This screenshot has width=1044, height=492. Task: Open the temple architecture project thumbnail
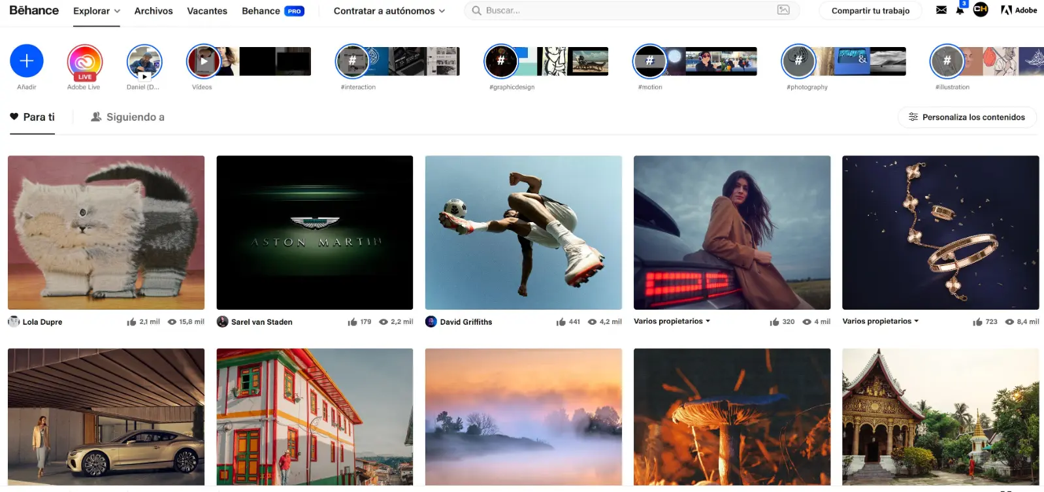tap(941, 417)
